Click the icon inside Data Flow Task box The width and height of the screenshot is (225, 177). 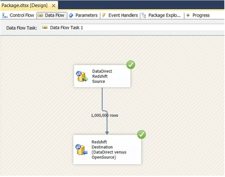tap(45, 28)
